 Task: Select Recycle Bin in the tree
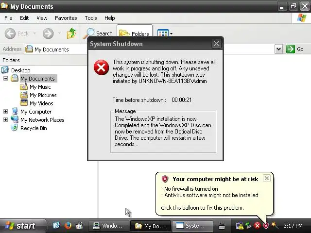click(34, 128)
